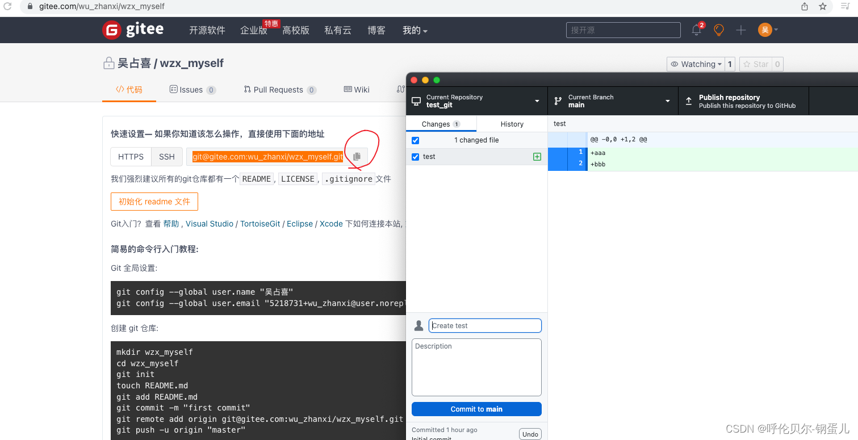Screen dimensions: 858x440
Task: Open the Eclipse link
Action: click(300, 224)
